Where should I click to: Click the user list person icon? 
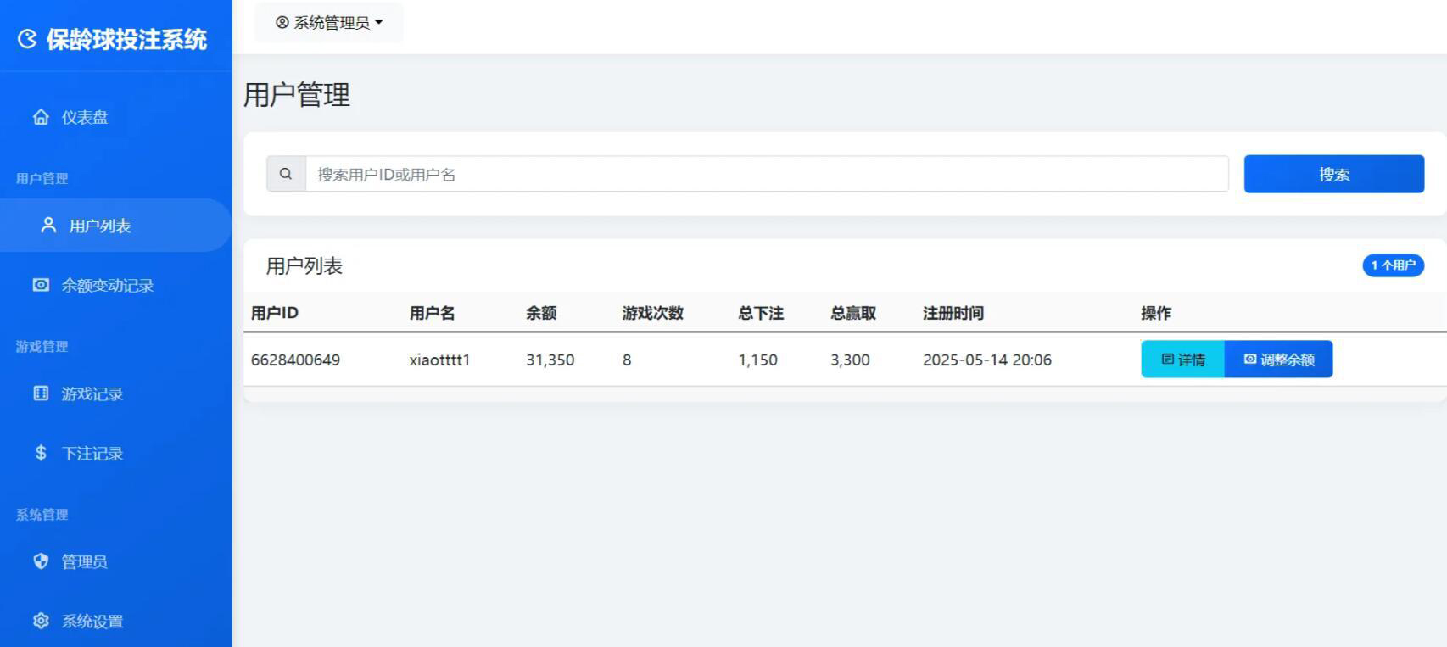pyautogui.click(x=48, y=225)
